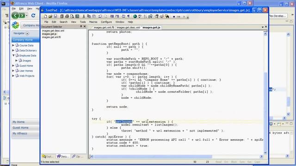Toggle word wrap in the toolbar

click(123, 17)
